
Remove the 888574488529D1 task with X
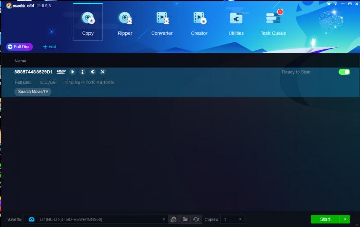pos(103,72)
